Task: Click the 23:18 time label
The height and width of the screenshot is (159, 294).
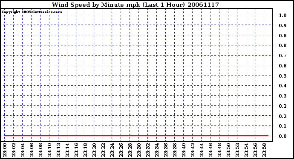Action: 85,150
